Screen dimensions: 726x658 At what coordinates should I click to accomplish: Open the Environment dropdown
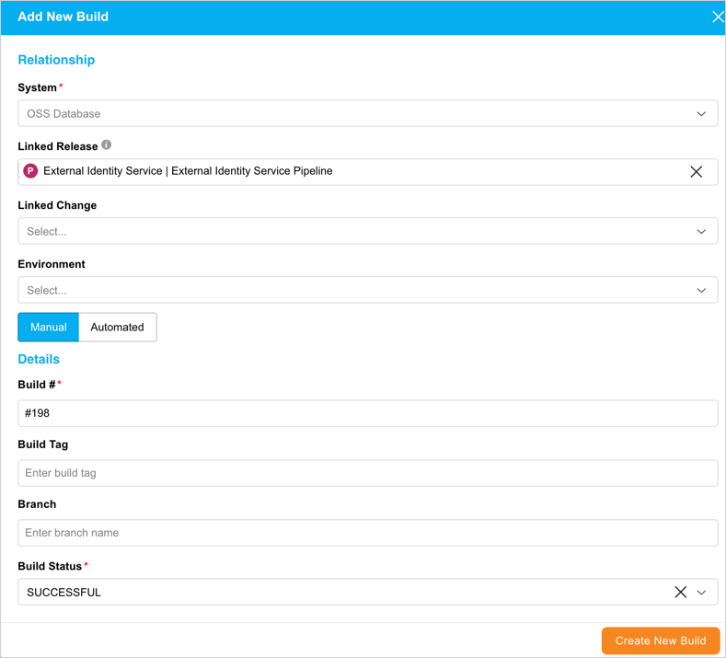[367, 290]
